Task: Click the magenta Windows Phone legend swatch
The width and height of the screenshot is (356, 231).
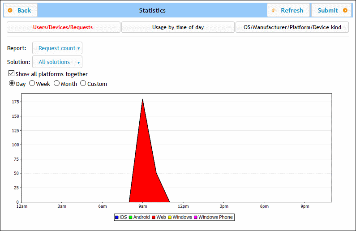Action: tap(196, 218)
